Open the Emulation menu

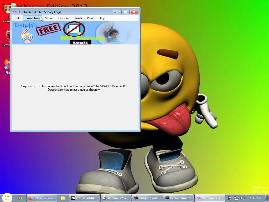coord(33,18)
